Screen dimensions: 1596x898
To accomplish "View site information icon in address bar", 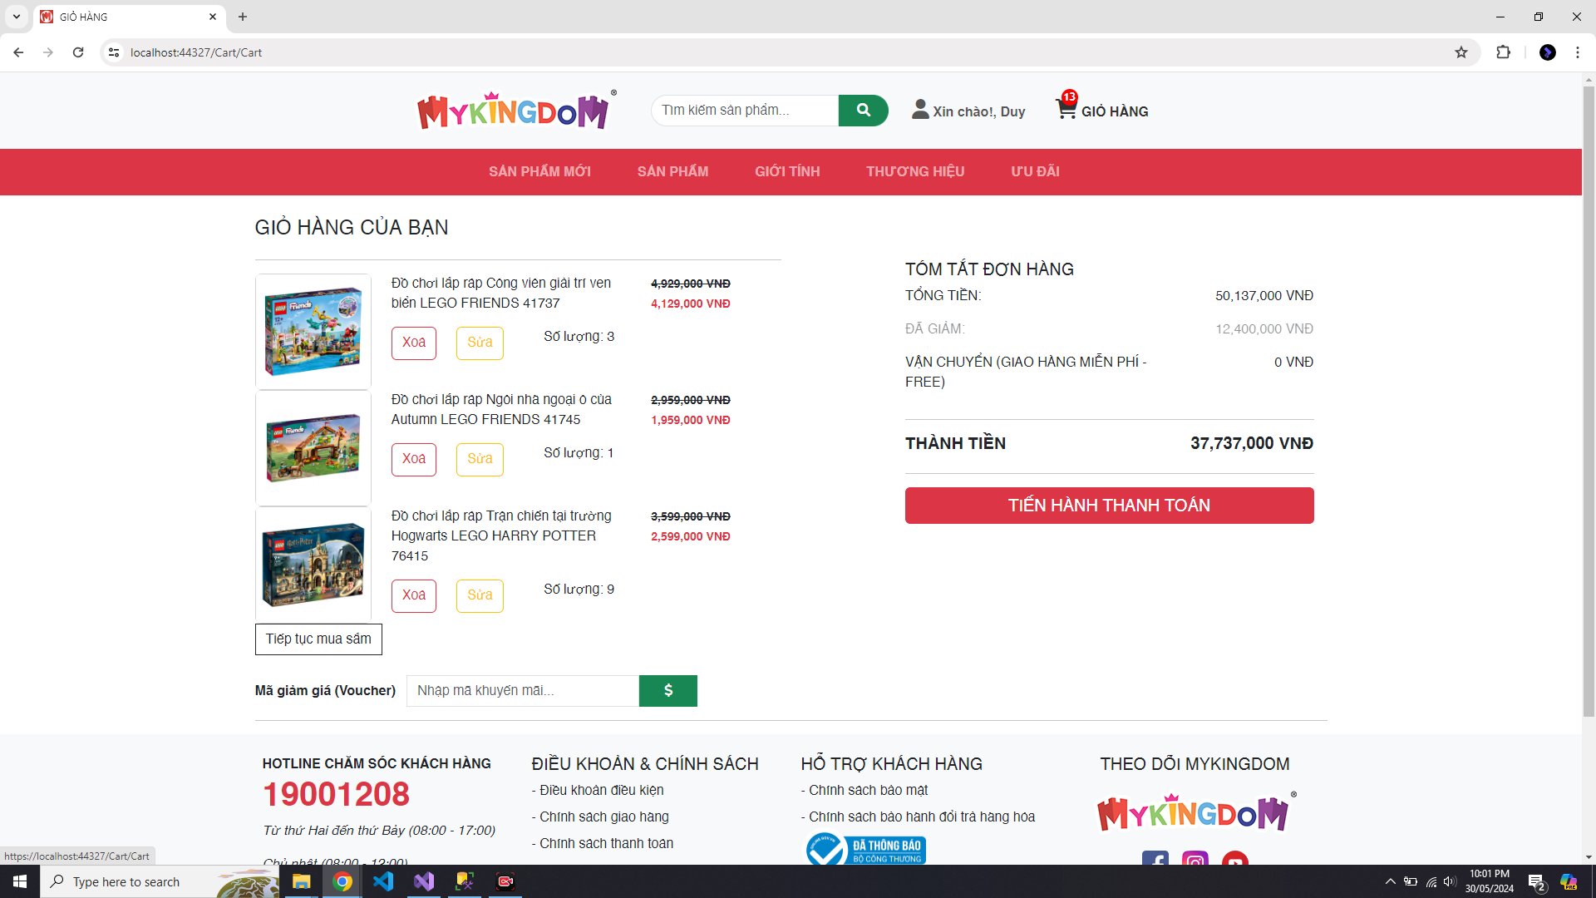I will [x=114, y=52].
